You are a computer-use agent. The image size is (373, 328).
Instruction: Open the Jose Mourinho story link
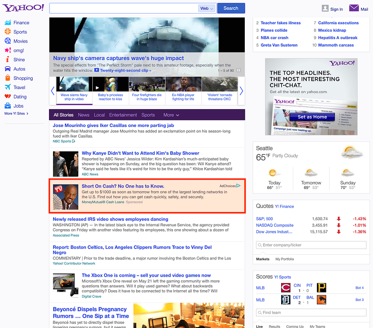tap(113, 126)
